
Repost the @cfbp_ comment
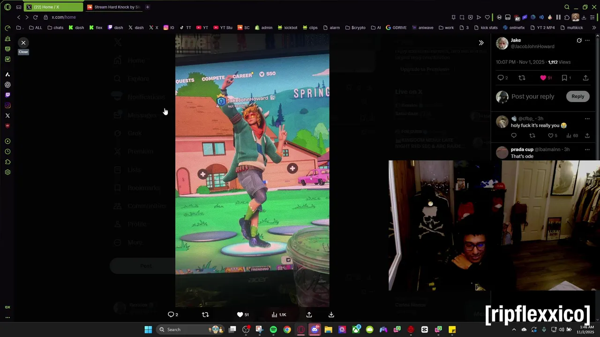tap(532, 136)
